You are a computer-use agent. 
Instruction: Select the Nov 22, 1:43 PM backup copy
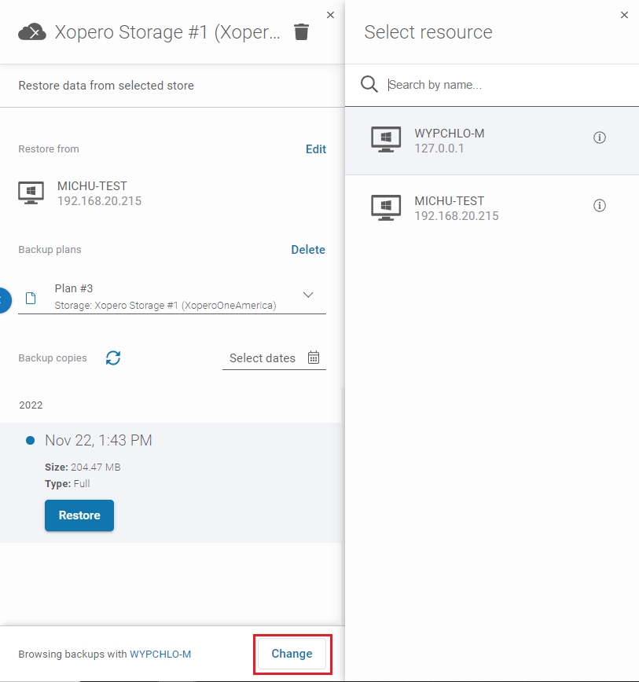98,441
